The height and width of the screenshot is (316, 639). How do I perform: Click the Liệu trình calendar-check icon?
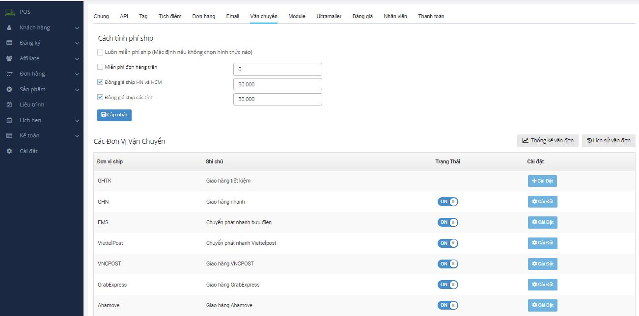coord(9,105)
